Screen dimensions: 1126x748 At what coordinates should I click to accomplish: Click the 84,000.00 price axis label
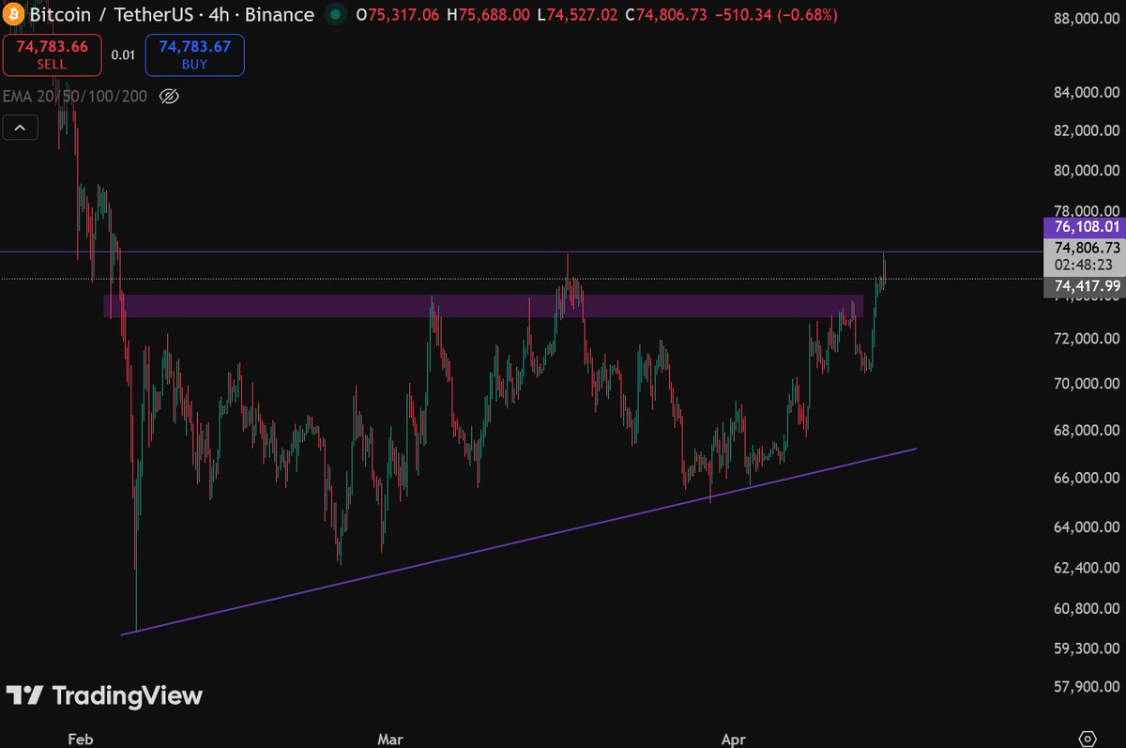pos(1087,92)
